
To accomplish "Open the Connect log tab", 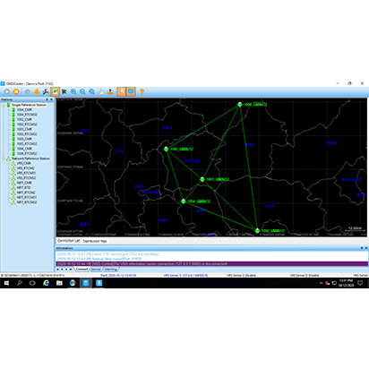I will point(82,270).
